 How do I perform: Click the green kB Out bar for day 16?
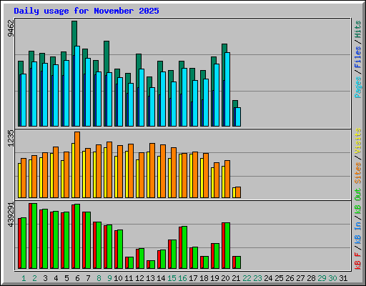(x=184, y=247)
